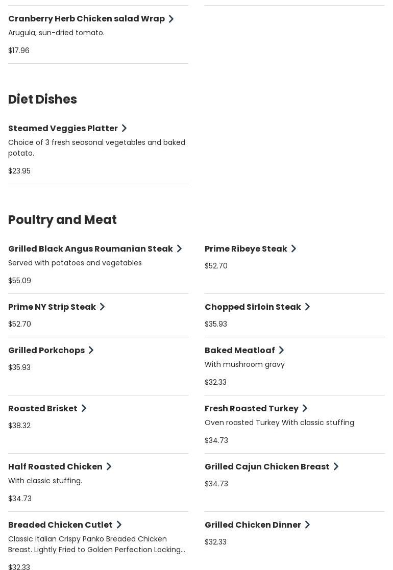393x570 pixels.
Task: Click chevron icon after Prime NY Strip Steak
Action: click(x=103, y=307)
